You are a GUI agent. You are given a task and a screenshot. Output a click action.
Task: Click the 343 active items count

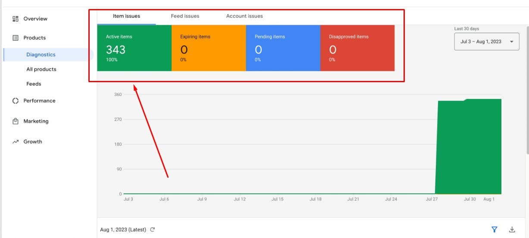(116, 49)
